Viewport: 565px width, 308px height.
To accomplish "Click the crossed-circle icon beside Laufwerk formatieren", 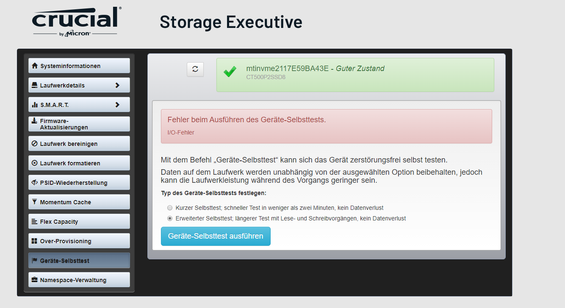I will point(35,163).
